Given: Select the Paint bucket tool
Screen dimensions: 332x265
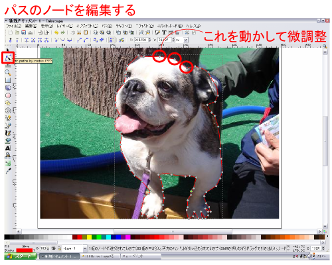Looking at the screenshot, I should [x=8, y=140].
